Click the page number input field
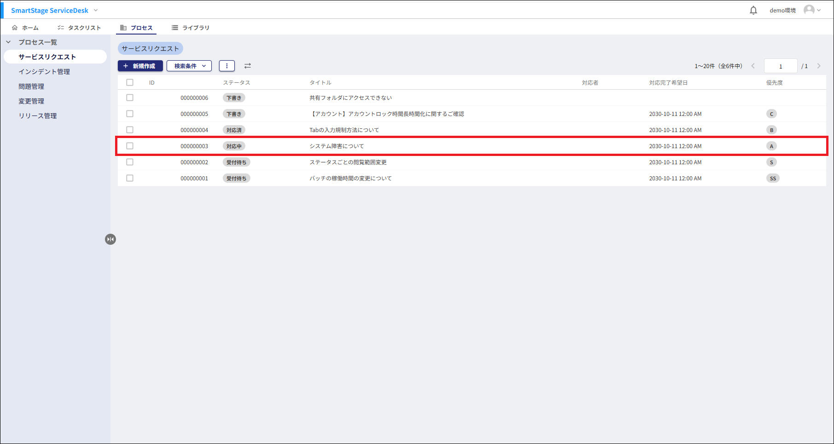Image resolution: width=834 pixels, height=444 pixels. point(780,66)
